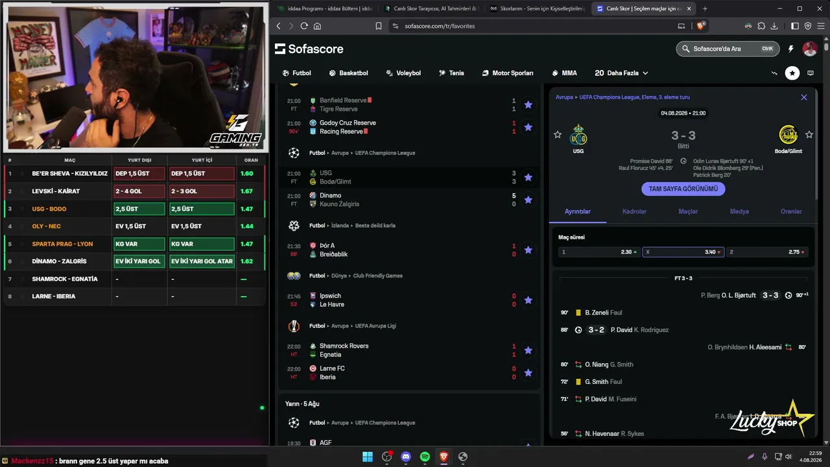This screenshot has height=467, width=830.
Task: Click TAM SAYFA GÖRÜNÜMÜ button
Action: (683, 189)
